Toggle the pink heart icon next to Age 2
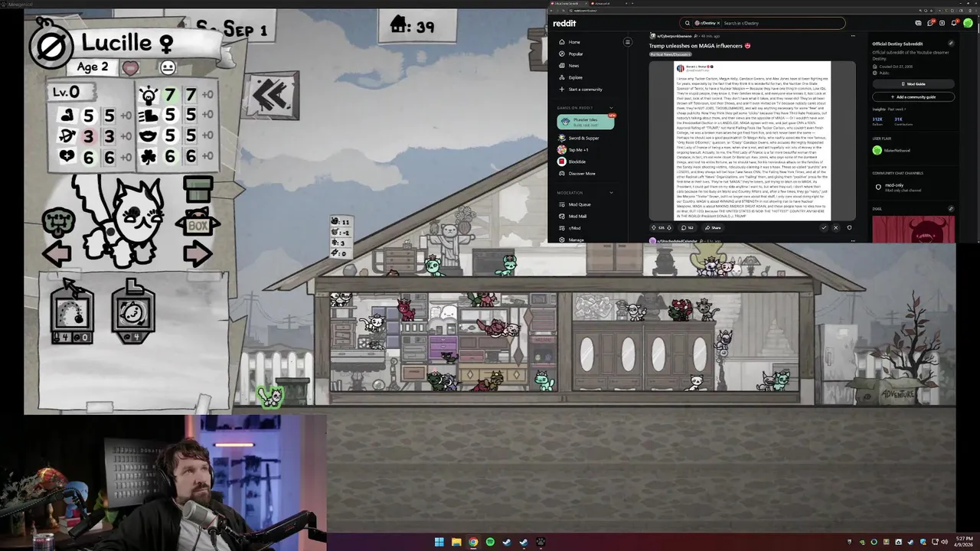The width and height of the screenshot is (980, 551). [x=130, y=68]
